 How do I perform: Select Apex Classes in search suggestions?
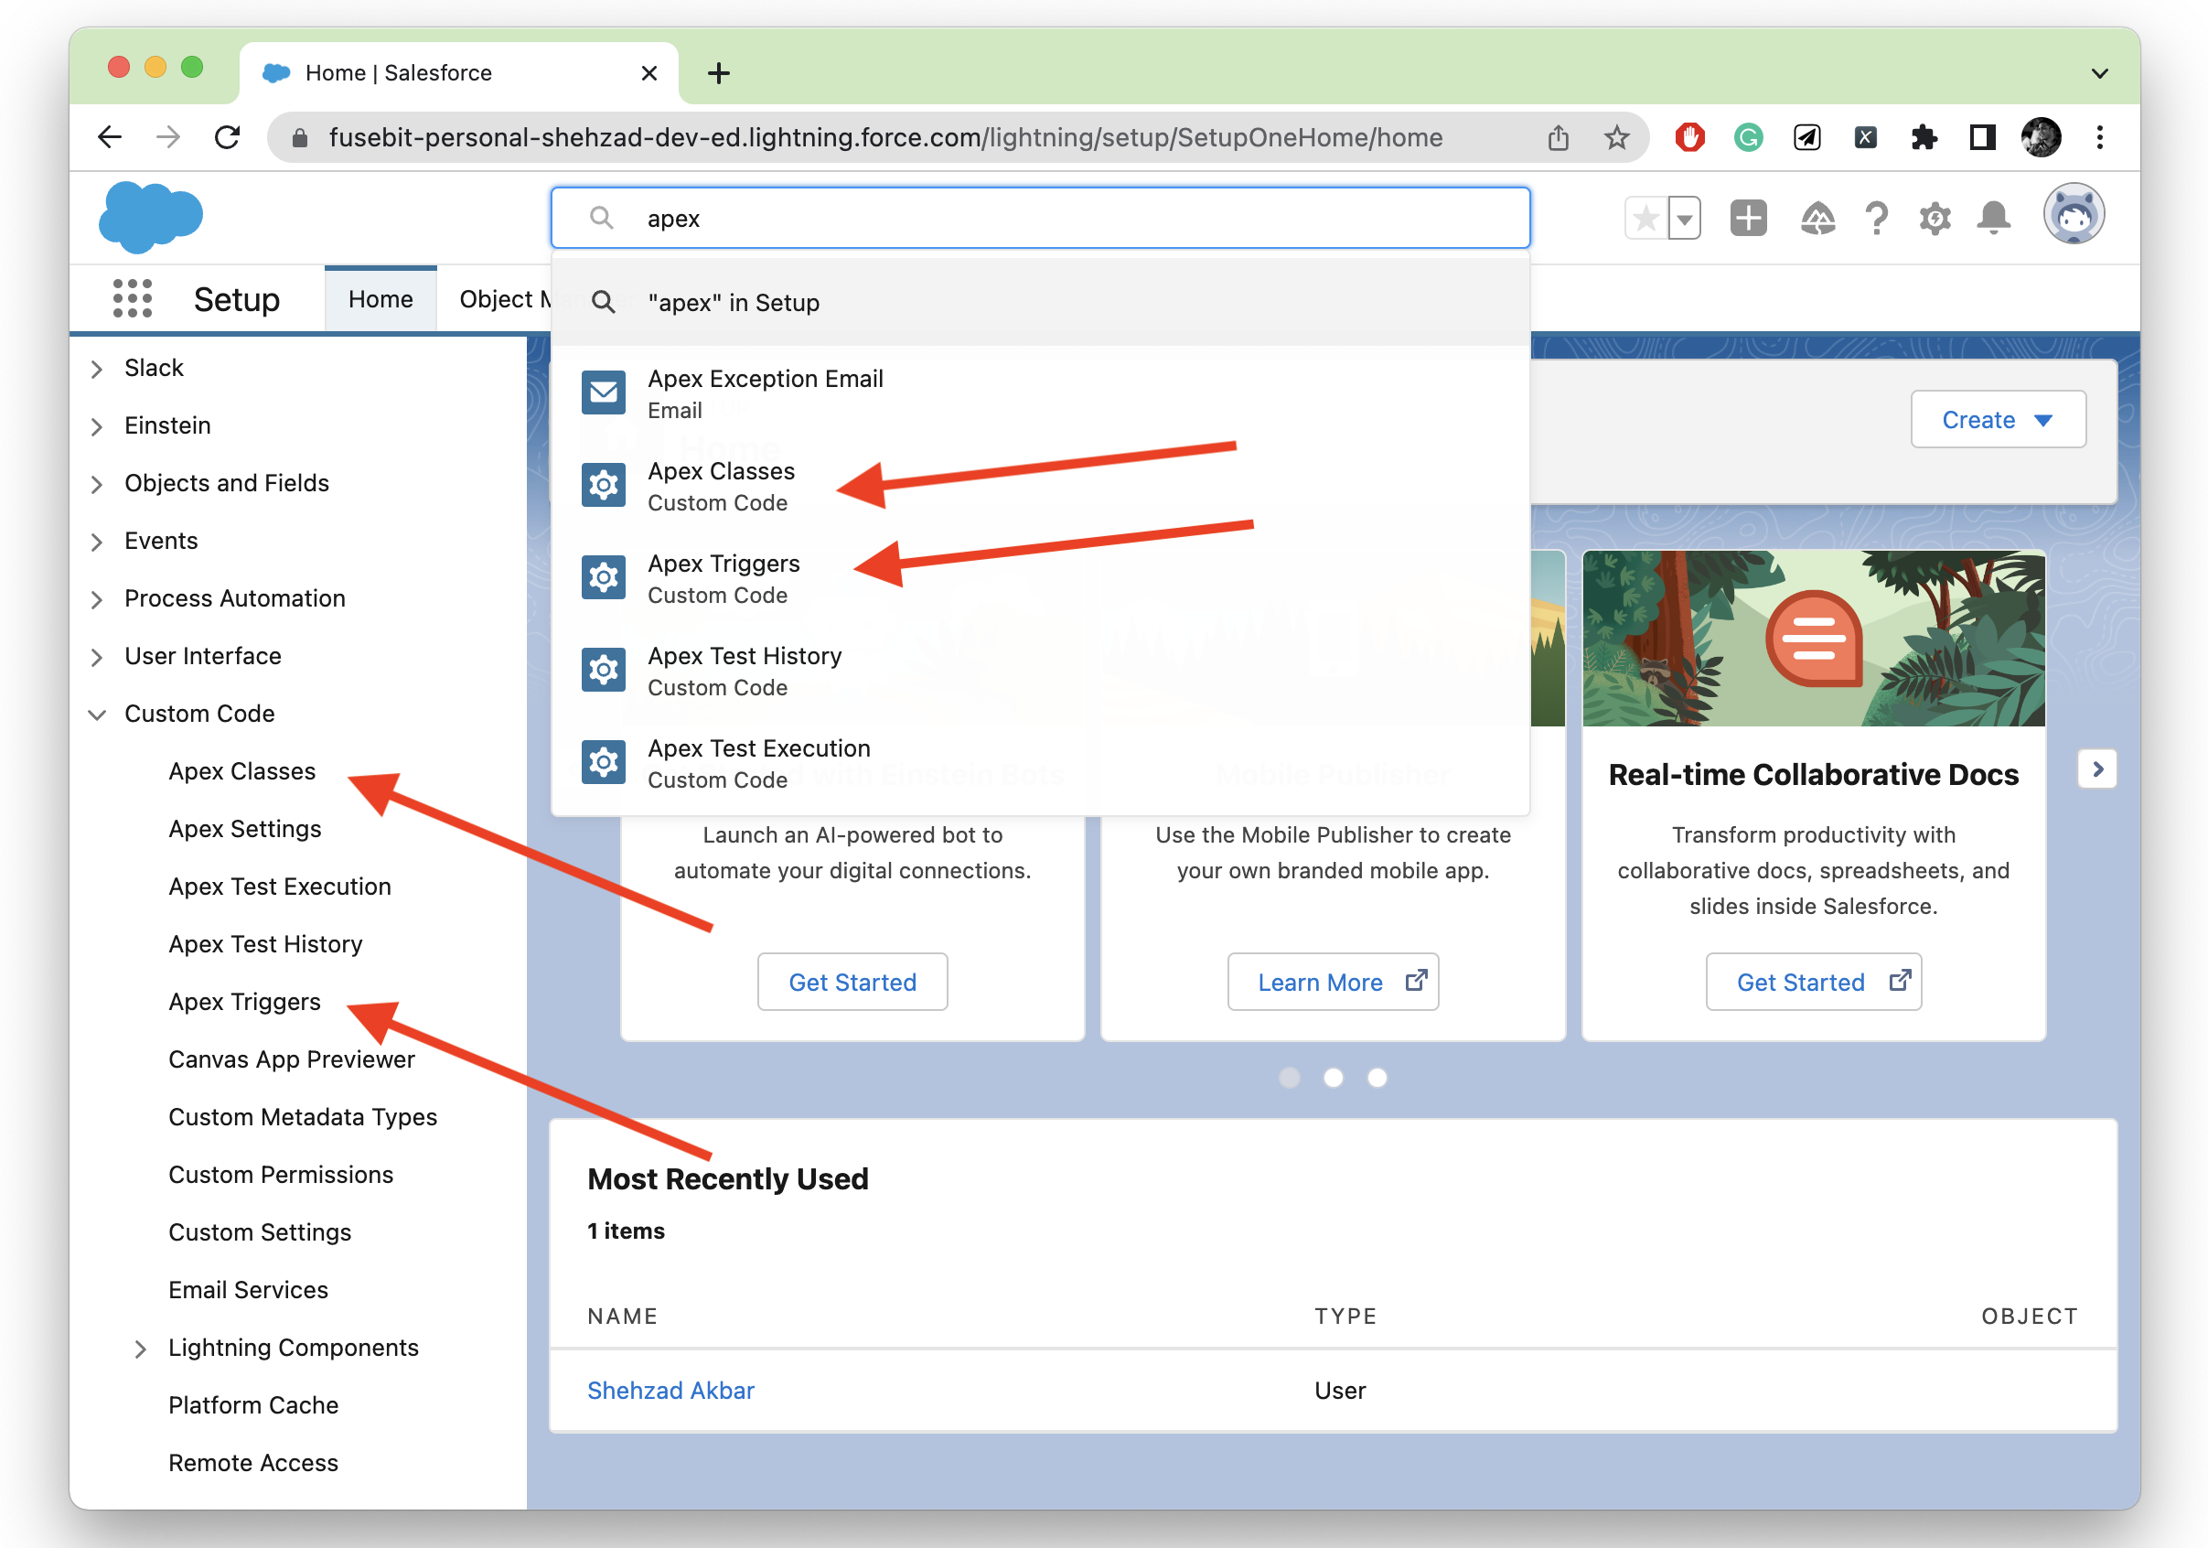(x=1040, y=486)
